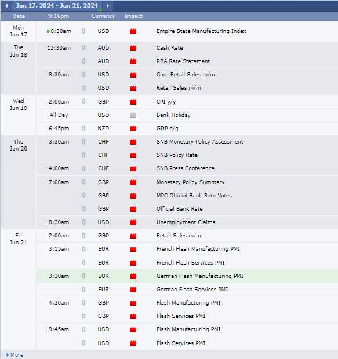Viewport: 338px width, 359px height.
Task: Click the Currency column header
Action: (103, 16)
